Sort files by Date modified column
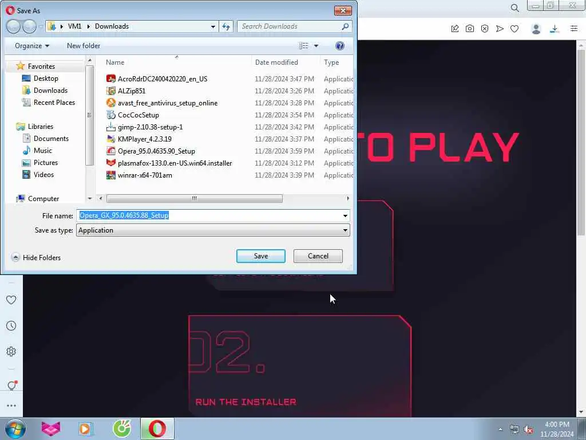 click(x=276, y=62)
